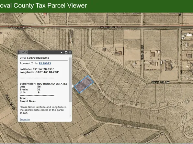Click the popup scroll up arrow
Screen dimensions: 193x144
[x=70, y=56]
